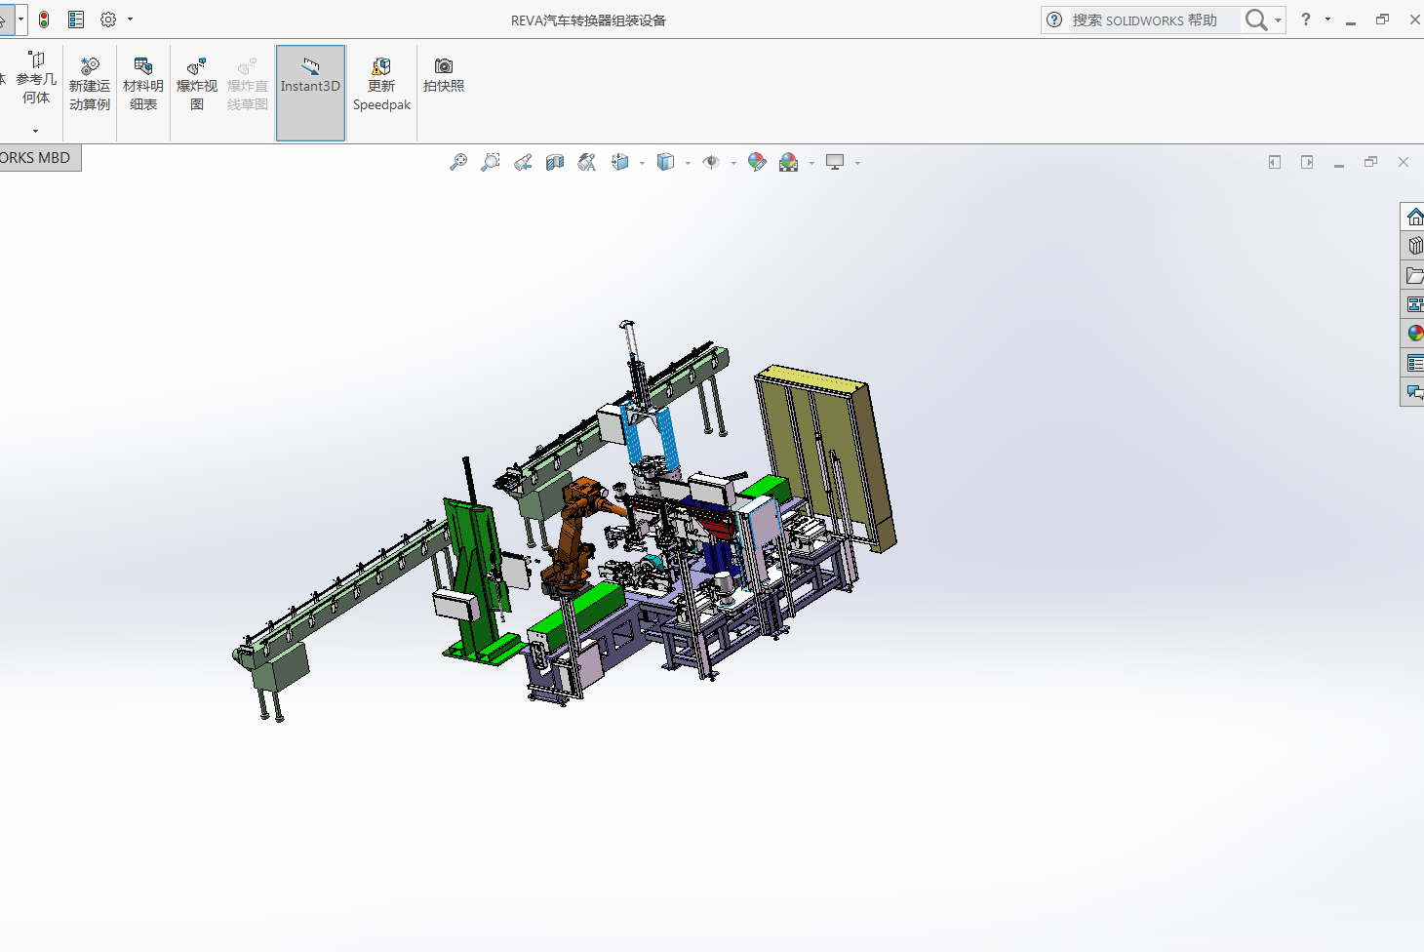The image size is (1424, 952).
Task: Switch to the SOLIDWORKS MBD tab
Action: click(37, 158)
